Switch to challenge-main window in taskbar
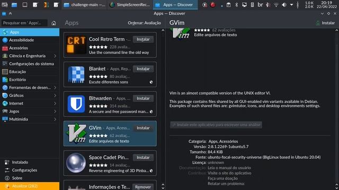This screenshot has height=190, width=339. (x=84, y=5)
